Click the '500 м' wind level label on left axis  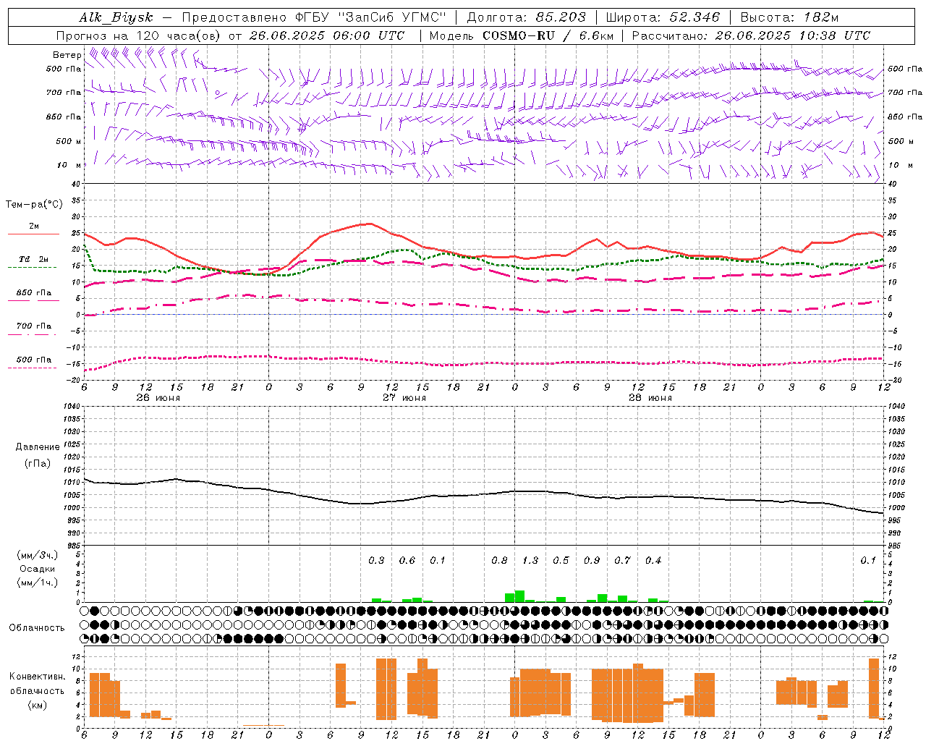point(69,141)
